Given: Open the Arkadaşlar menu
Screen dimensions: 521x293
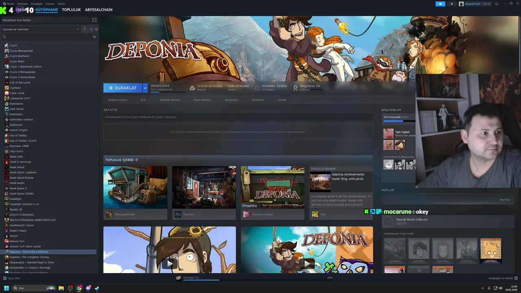Looking at the screenshot, I should [x=37, y=4].
